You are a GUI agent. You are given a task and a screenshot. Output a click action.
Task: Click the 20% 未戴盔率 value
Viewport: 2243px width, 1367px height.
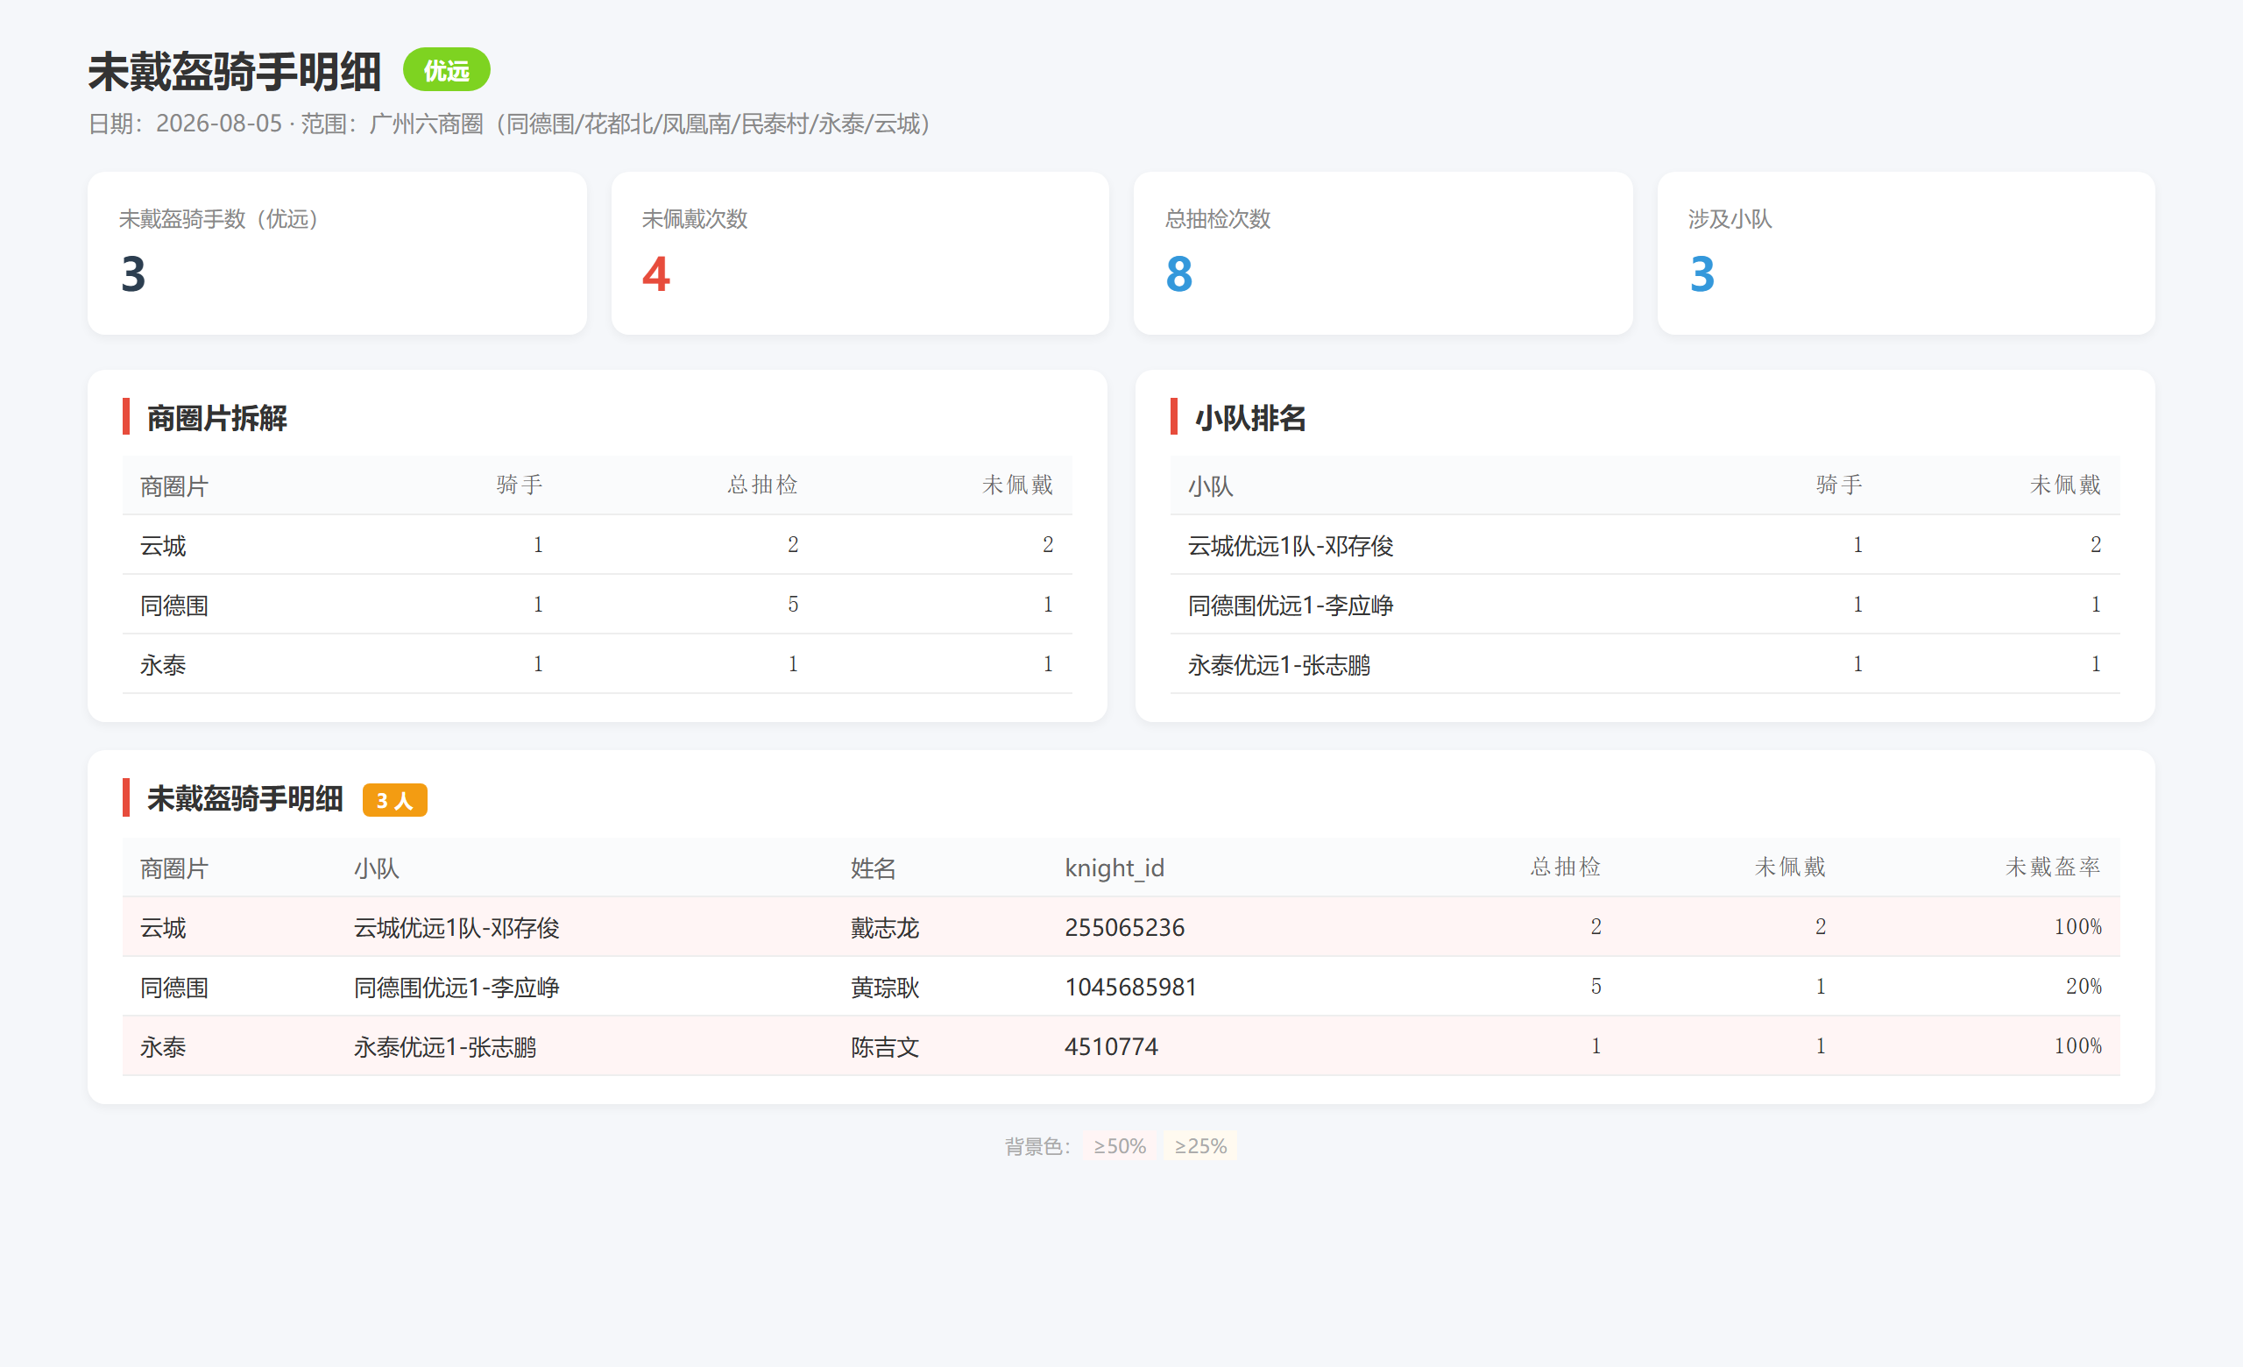pyautogui.click(x=2083, y=987)
